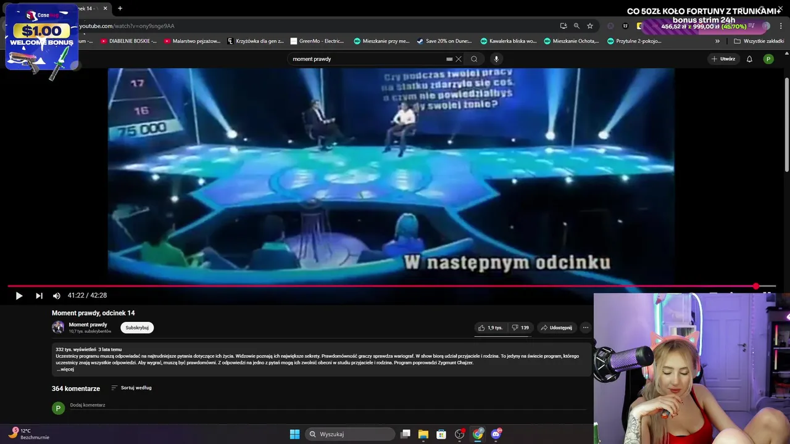Bookmark this page with star icon

coord(590,26)
